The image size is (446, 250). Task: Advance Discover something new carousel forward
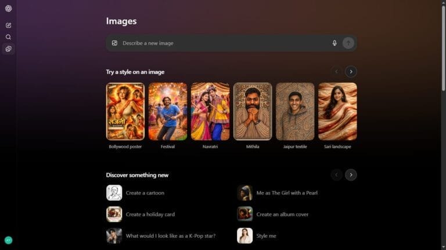click(x=351, y=175)
